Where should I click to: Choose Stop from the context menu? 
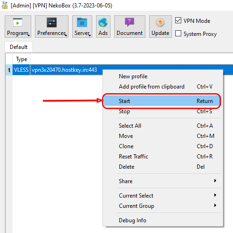tap(163, 111)
